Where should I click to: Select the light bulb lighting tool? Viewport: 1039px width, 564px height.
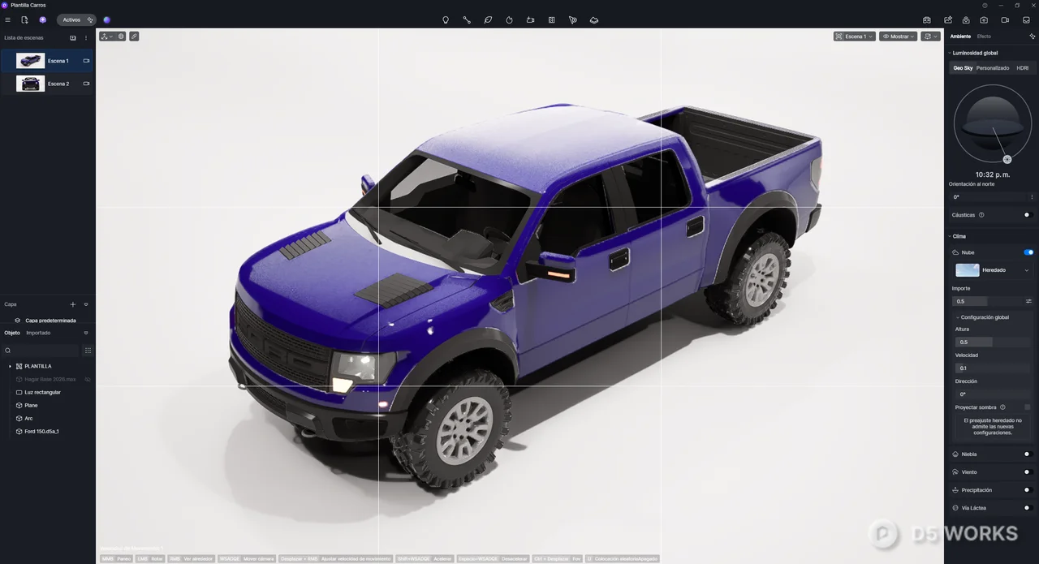[x=446, y=19]
